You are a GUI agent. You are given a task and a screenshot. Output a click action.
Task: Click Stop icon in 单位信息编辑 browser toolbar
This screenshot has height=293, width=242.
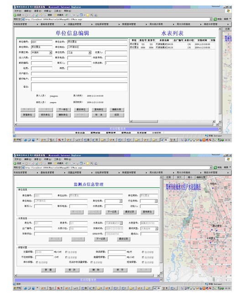point(32,15)
